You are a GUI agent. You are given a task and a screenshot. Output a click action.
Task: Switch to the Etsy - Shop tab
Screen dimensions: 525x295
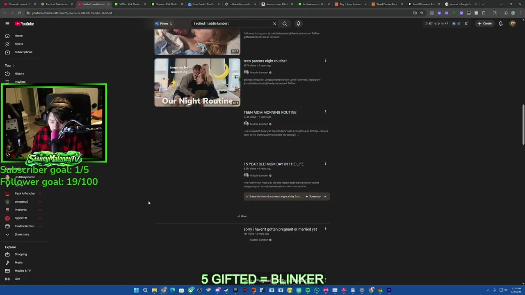coord(351,4)
